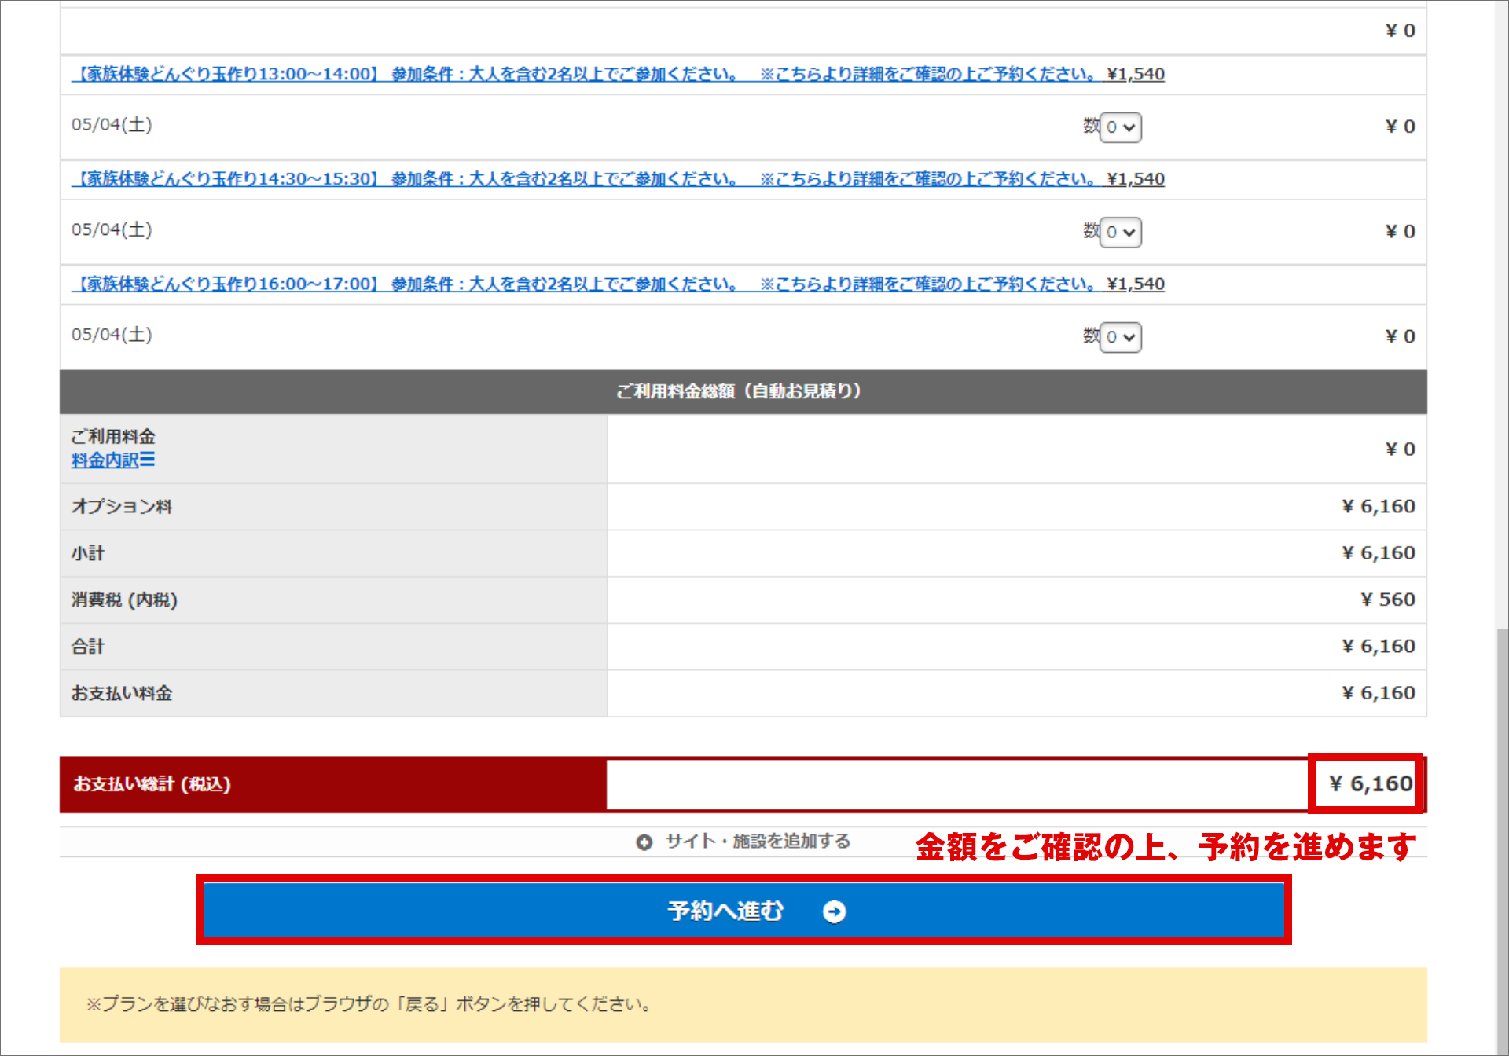
Task: Open quantity dropdown for 13:00~14:00 workshop
Action: 1121,127
